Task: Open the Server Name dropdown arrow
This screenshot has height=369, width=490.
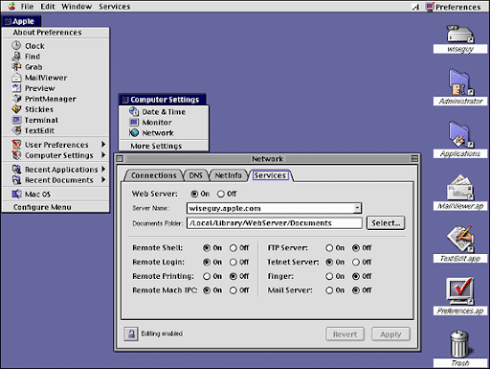Action: pos(357,208)
